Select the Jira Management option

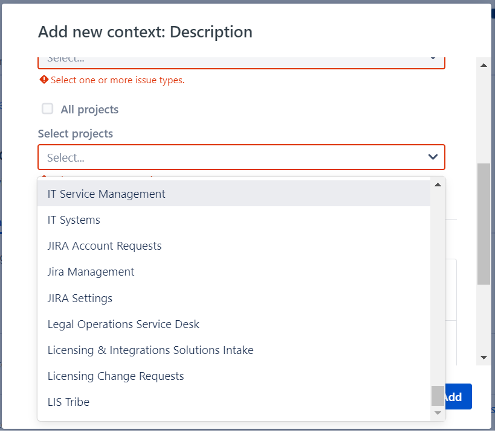point(91,272)
